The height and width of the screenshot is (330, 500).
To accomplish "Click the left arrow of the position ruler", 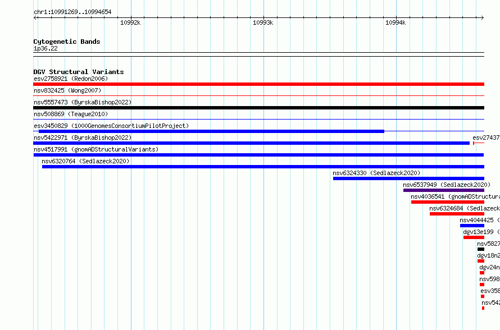I will (x=35, y=18).
